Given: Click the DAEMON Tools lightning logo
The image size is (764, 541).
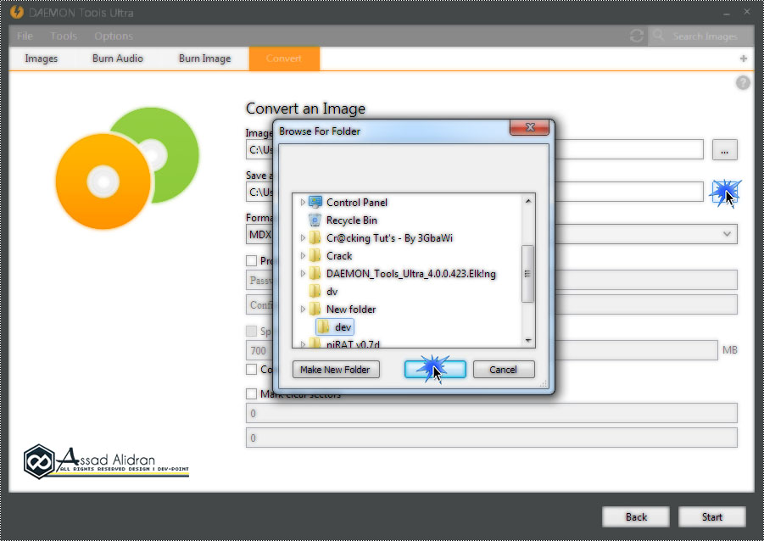Looking at the screenshot, I should tap(17, 12).
